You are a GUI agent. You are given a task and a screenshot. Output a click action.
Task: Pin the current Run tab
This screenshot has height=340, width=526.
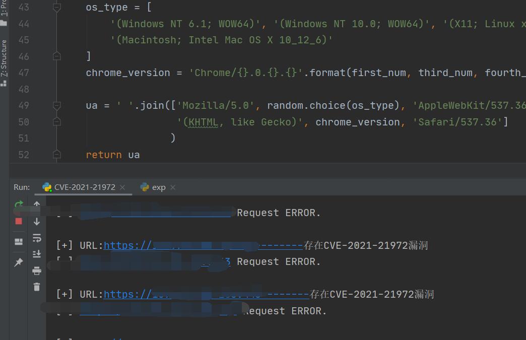coord(19,262)
